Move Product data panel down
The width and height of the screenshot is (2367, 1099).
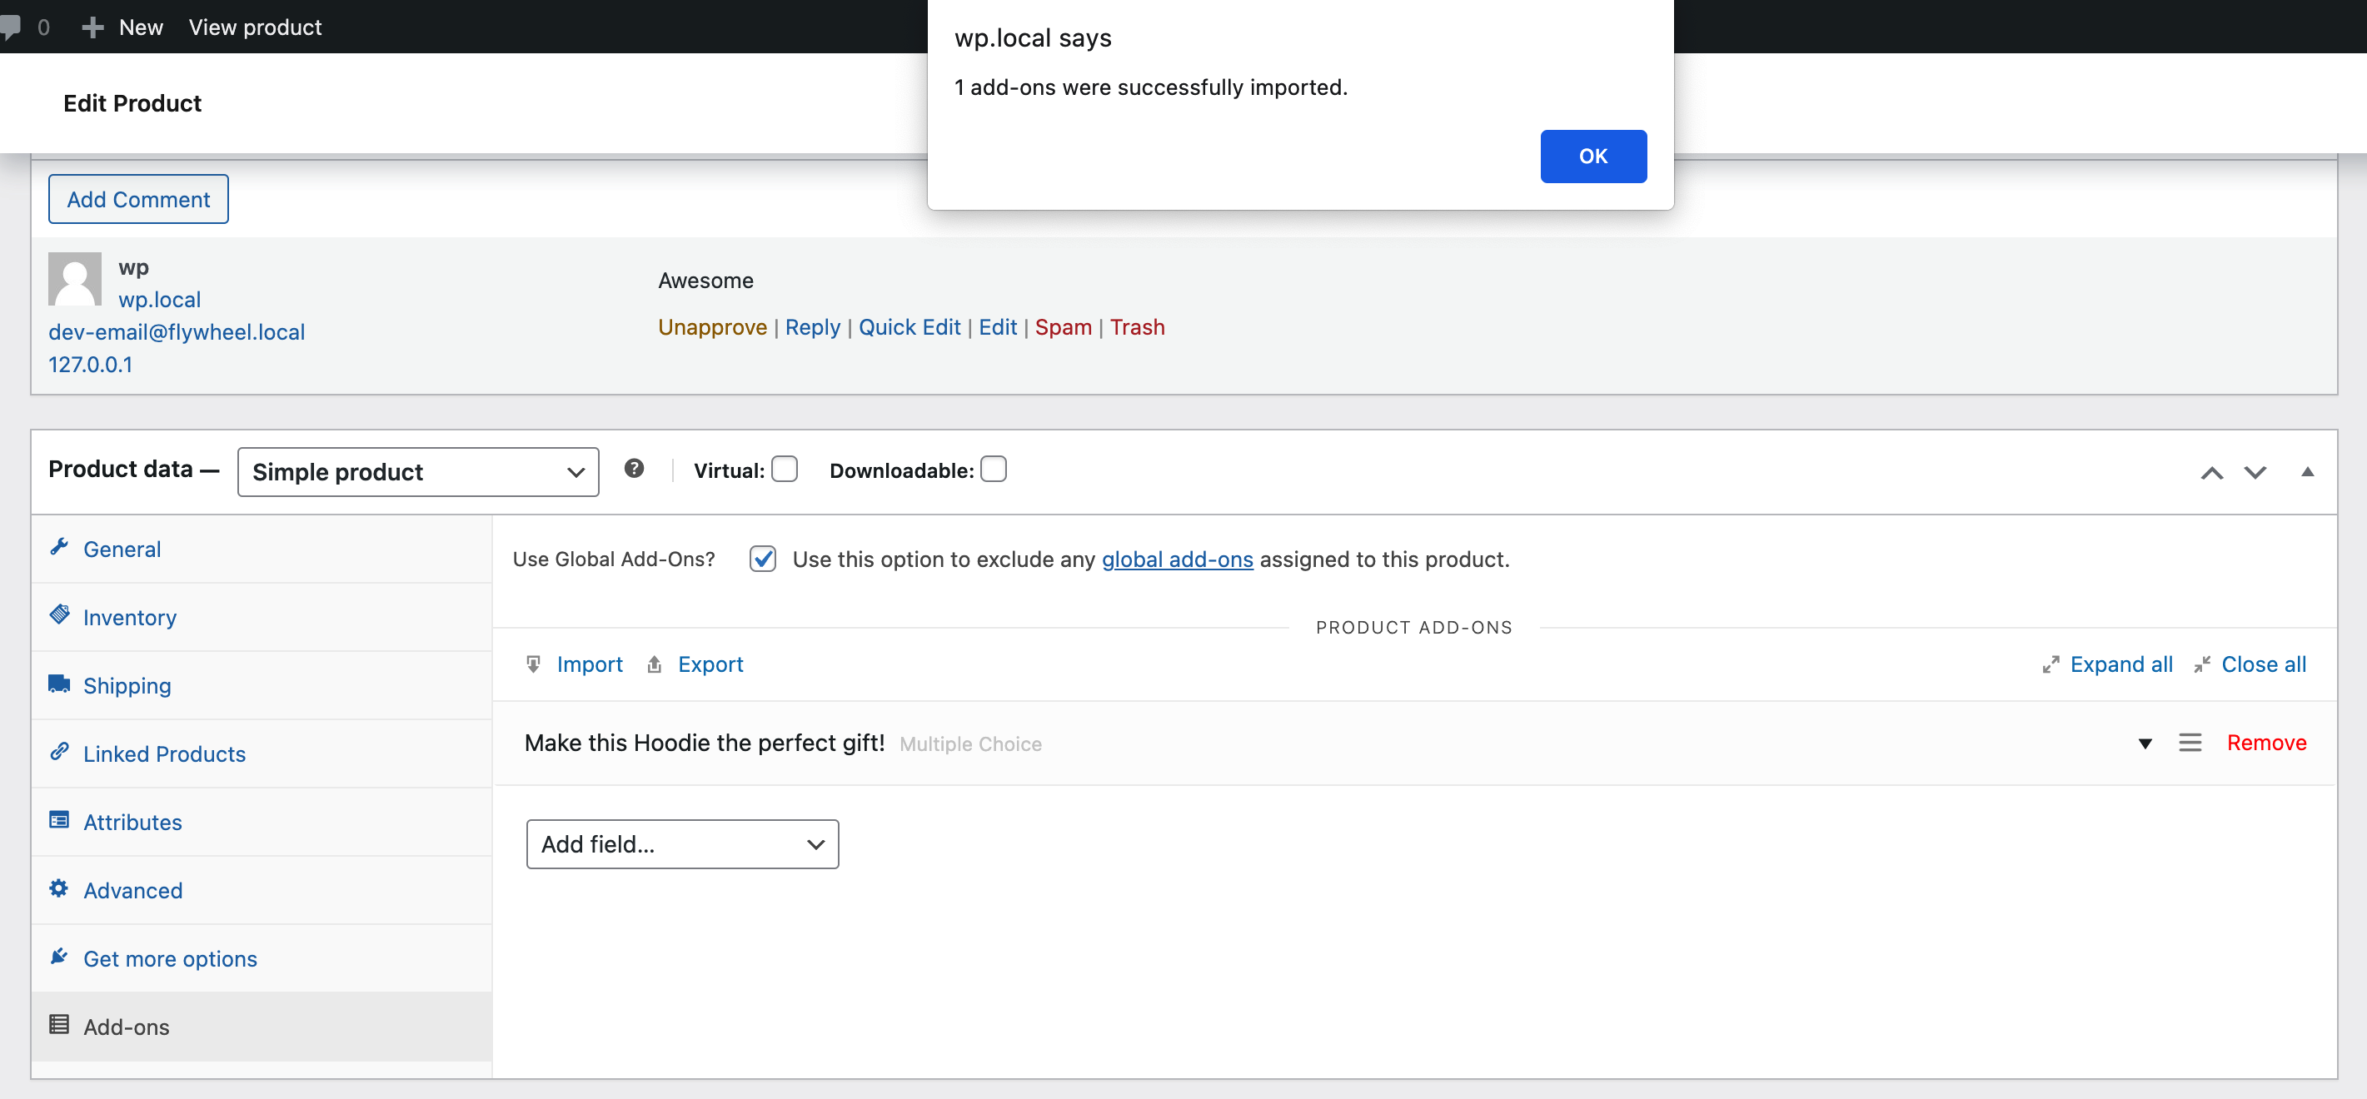pos(2256,473)
